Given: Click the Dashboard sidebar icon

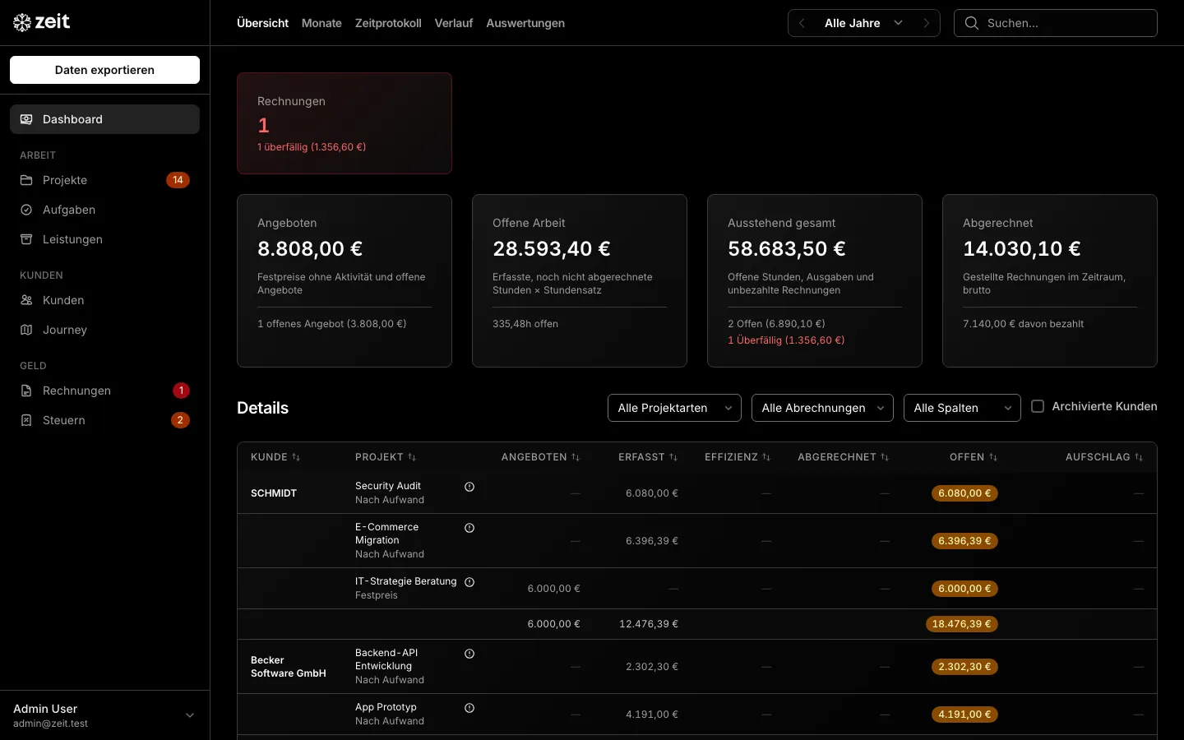Looking at the screenshot, I should [26, 119].
